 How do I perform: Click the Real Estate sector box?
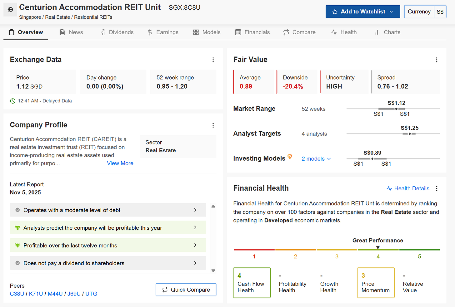(178, 146)
